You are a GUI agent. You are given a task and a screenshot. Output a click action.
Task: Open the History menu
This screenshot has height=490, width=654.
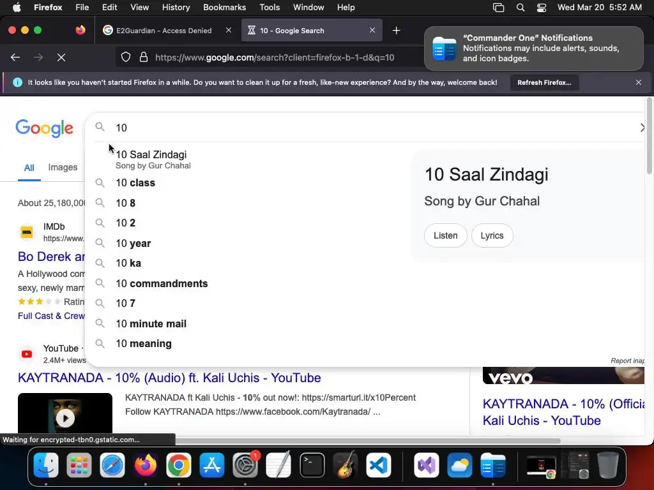pyautogui.click(x=176, y=8)
